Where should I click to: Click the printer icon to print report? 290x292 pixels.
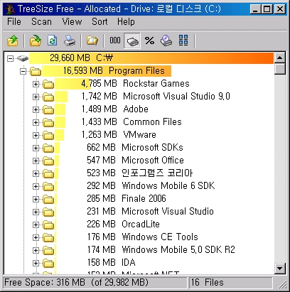(70, 40)
